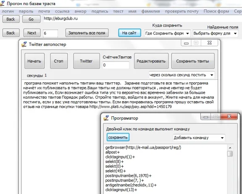242x194 pixels.
Task: Click the 'Стоп' button
Action: [59, 61]
